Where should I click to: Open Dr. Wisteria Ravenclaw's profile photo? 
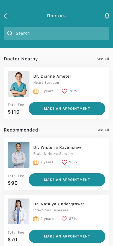tap(19, 155)
